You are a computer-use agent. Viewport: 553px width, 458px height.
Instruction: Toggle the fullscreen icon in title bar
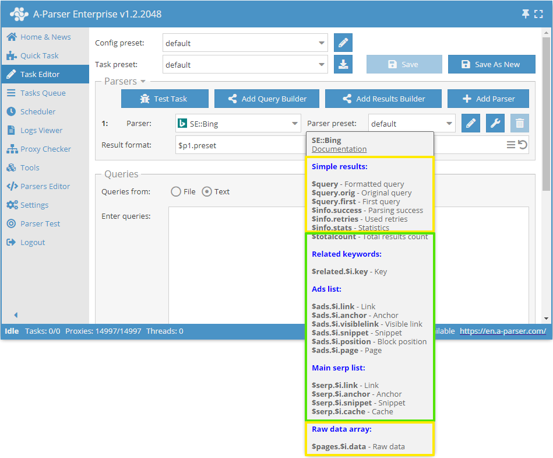click(538, 14)
